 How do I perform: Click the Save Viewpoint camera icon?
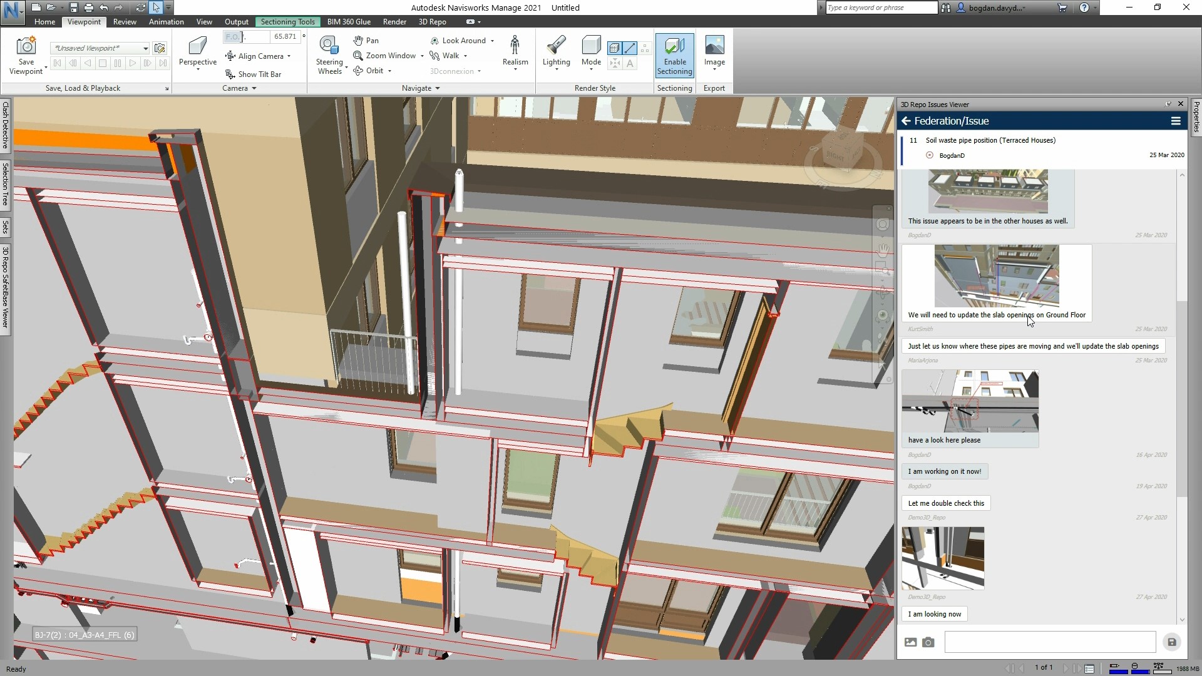coord(26,46)
